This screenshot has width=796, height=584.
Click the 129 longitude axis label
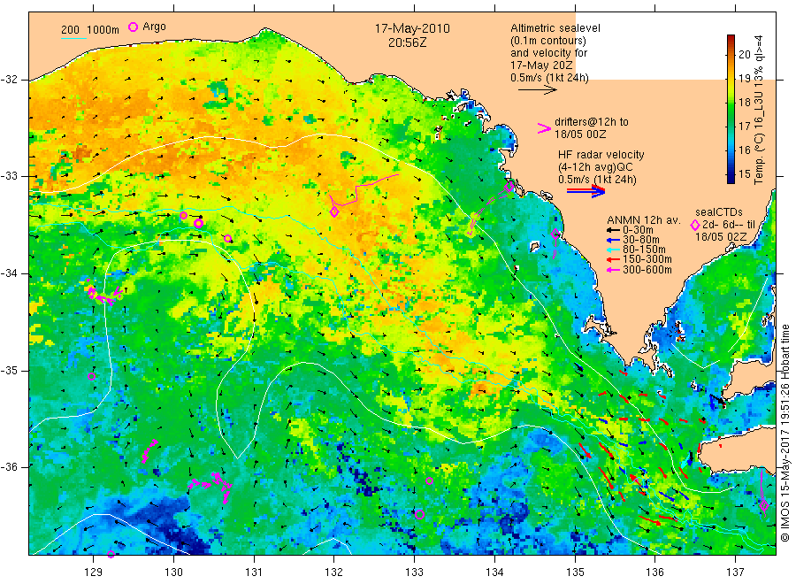pos(94,572)
